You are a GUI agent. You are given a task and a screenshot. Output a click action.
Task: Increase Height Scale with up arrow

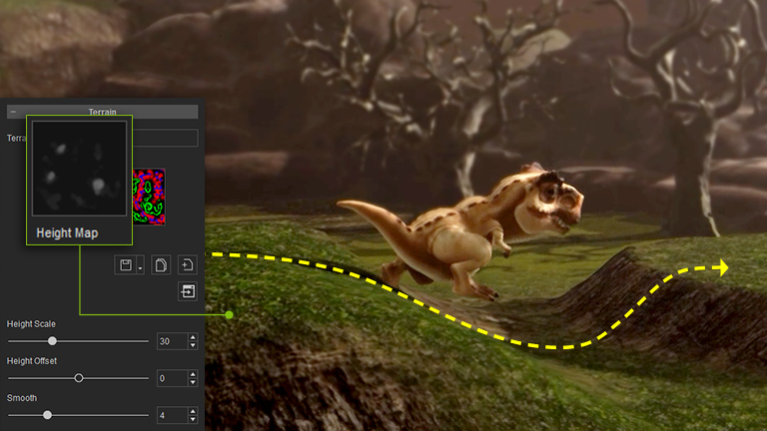(193, 337)
